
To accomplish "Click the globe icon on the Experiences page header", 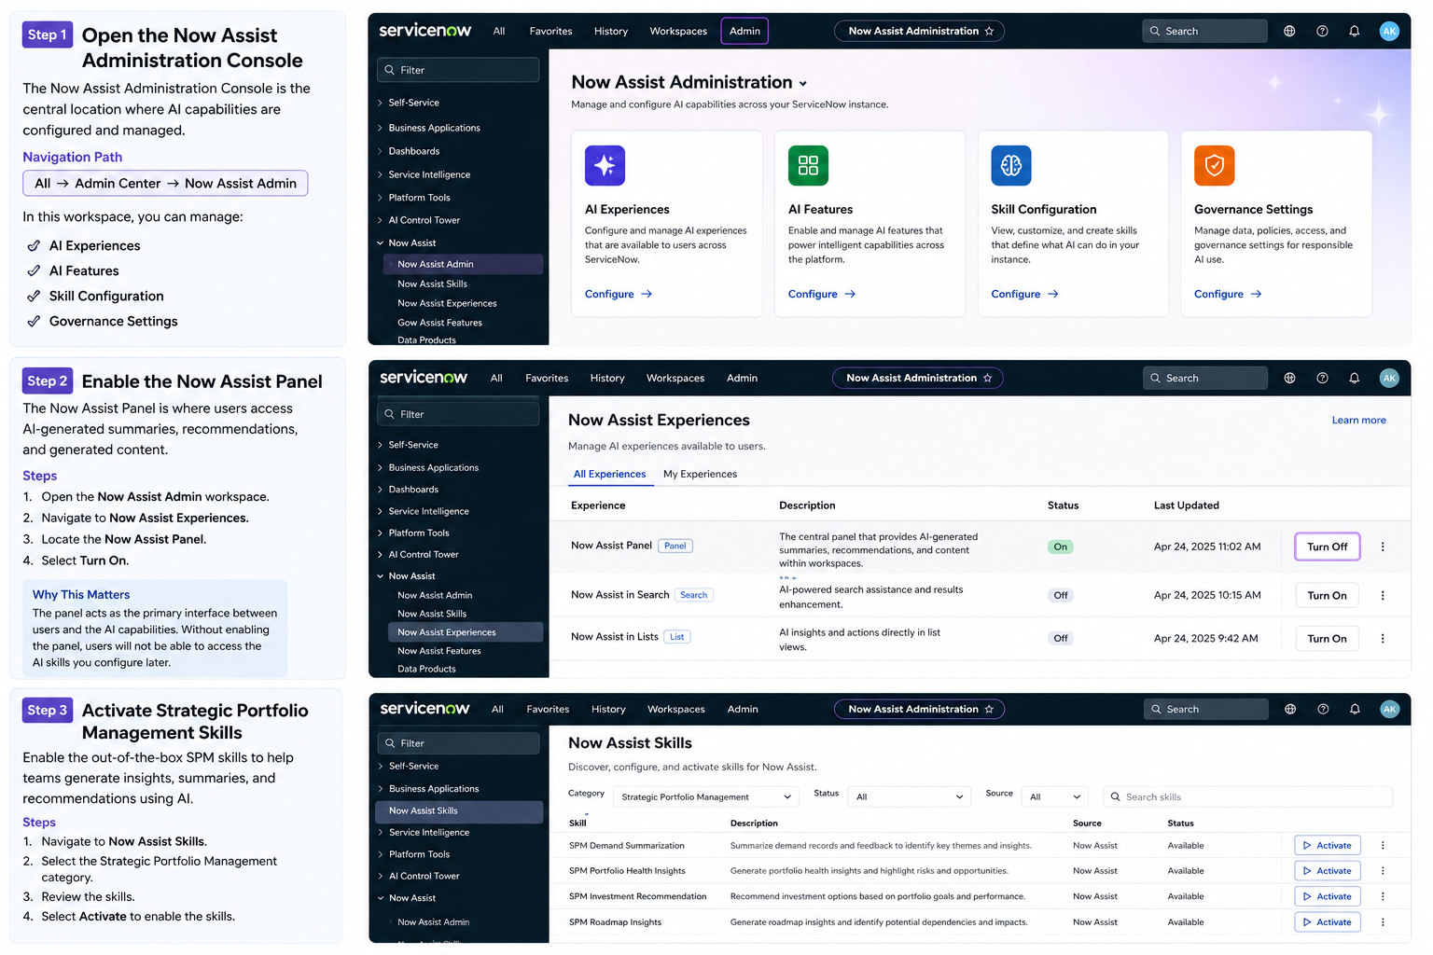I will point(1289,378).
